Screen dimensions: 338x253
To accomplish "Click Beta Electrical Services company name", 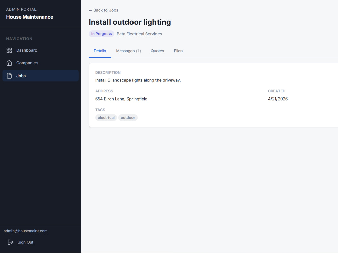I will (x=139, y=34).
